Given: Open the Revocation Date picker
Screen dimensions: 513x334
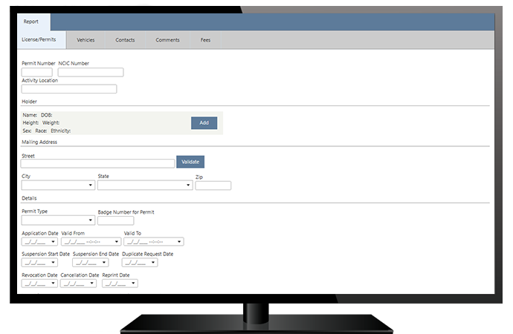Looking at the screenshot, I should tap(53, 283).
